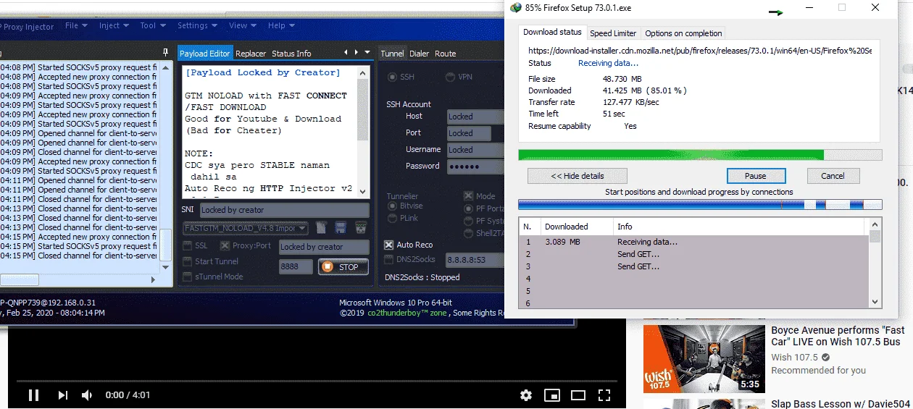913x409 pixels.
Task: Select the Bitvise tunnelier option
Action: click(x=393, y=206)
